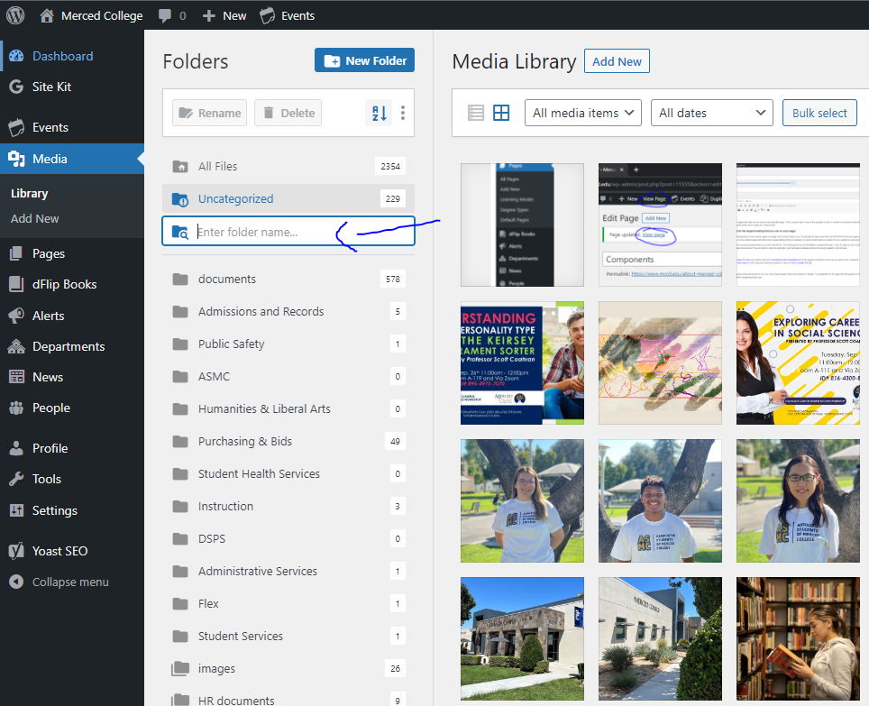Click the Pages sidebar icon

pyautogui.click(x=16, y=253)
